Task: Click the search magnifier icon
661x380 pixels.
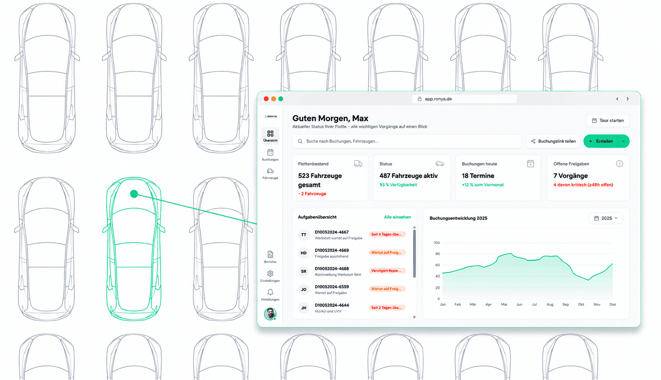Action: pos(300,141)
